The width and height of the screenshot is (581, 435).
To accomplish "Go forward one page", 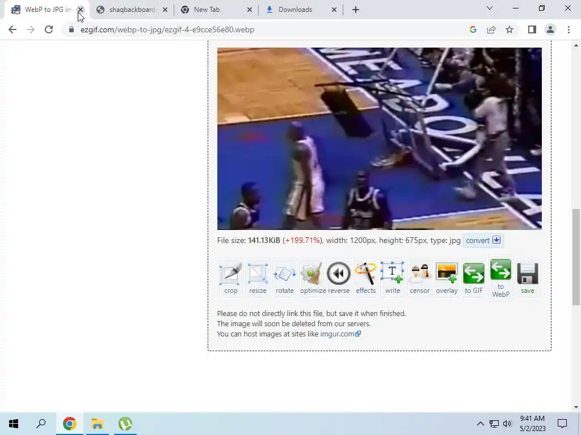I will (31, 29).
